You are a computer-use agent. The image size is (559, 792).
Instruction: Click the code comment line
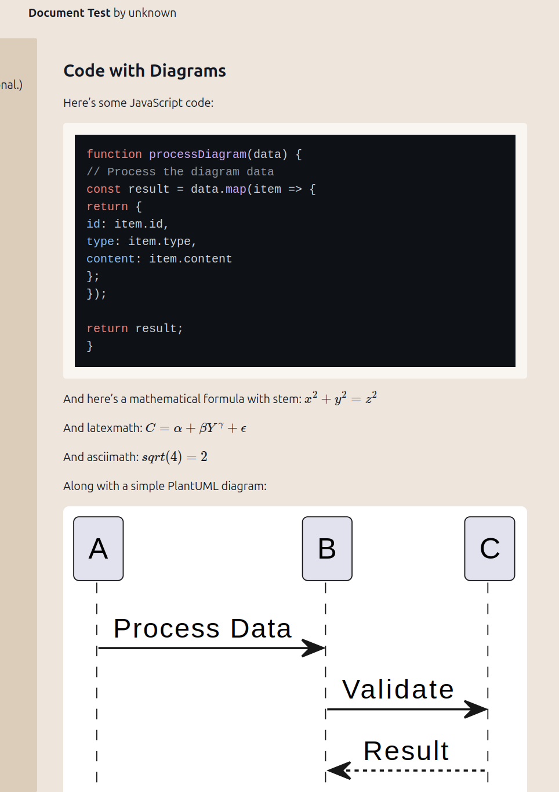(180, 171)
